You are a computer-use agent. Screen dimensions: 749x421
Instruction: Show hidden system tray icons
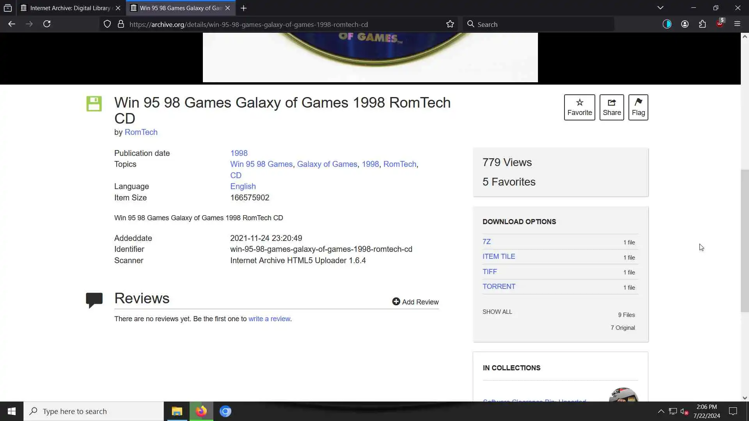click(x=661, y=411)
